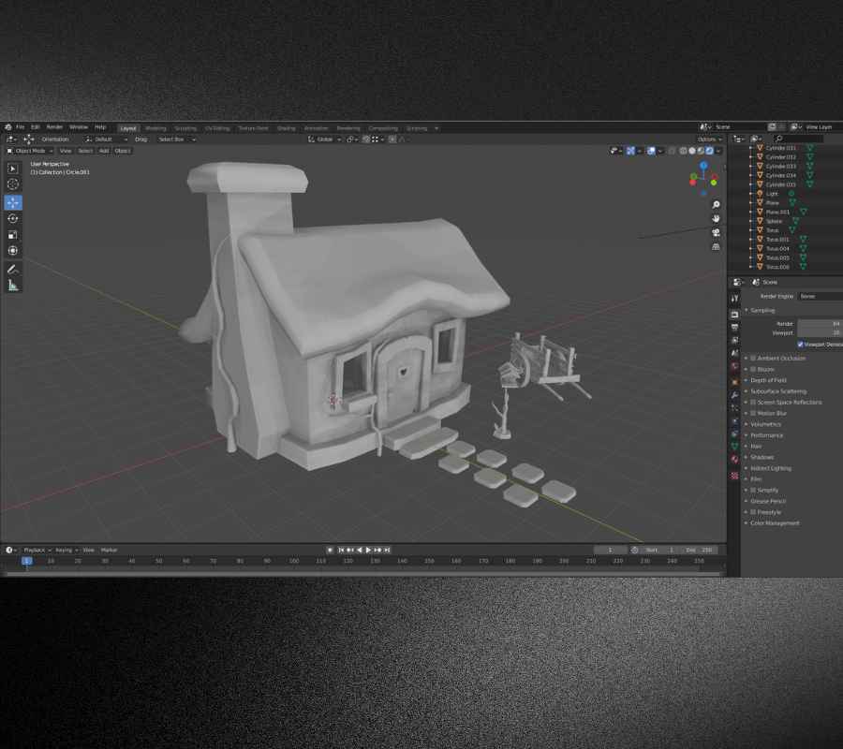Open the World properties tab
843x749 pixels.
(x=734, y=367)
